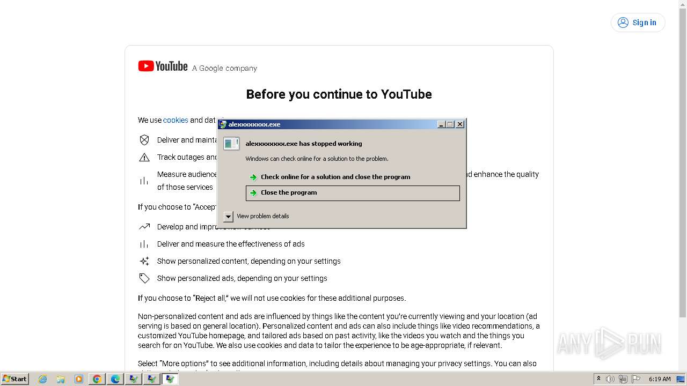This screenshot has width=687, height=386.
Task: Click the Reject all paragraph text
Action: click(x=272, y=298)
